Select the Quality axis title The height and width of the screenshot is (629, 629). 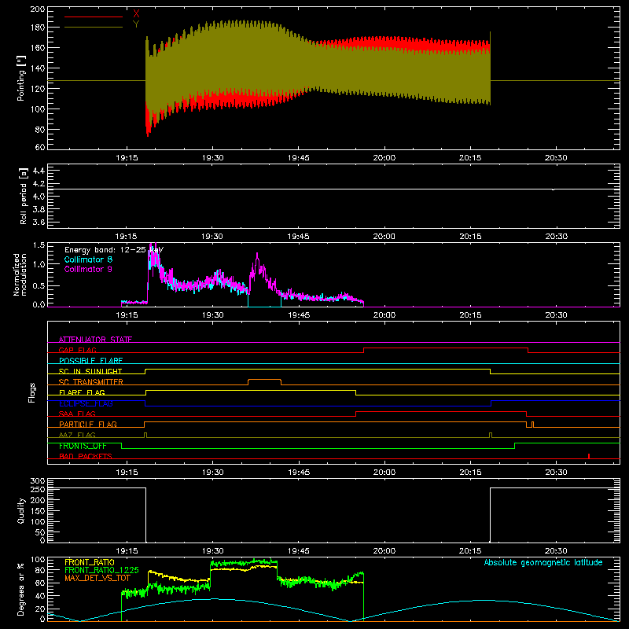coord(21,510)
